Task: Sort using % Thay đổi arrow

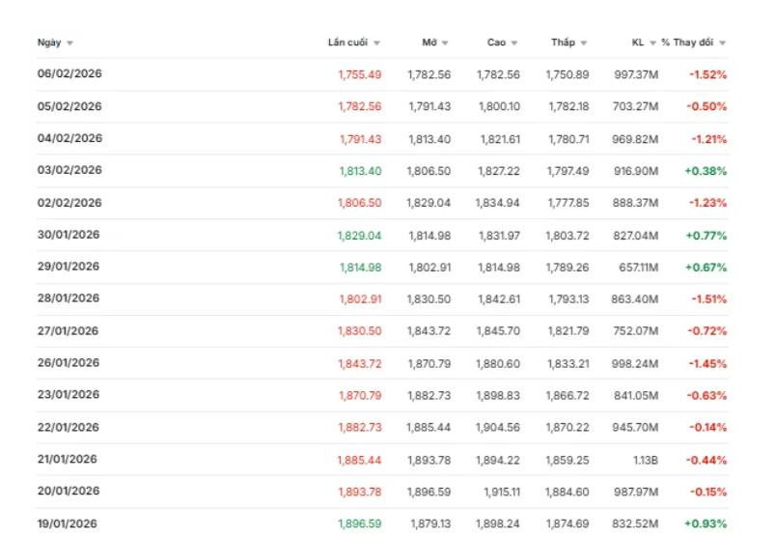Action: click(723, 43)
